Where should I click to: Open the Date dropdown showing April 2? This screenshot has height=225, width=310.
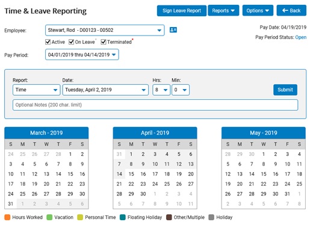(105, 90)
